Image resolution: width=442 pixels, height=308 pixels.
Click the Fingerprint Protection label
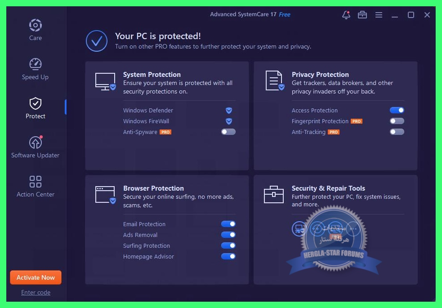click(320, 121)
